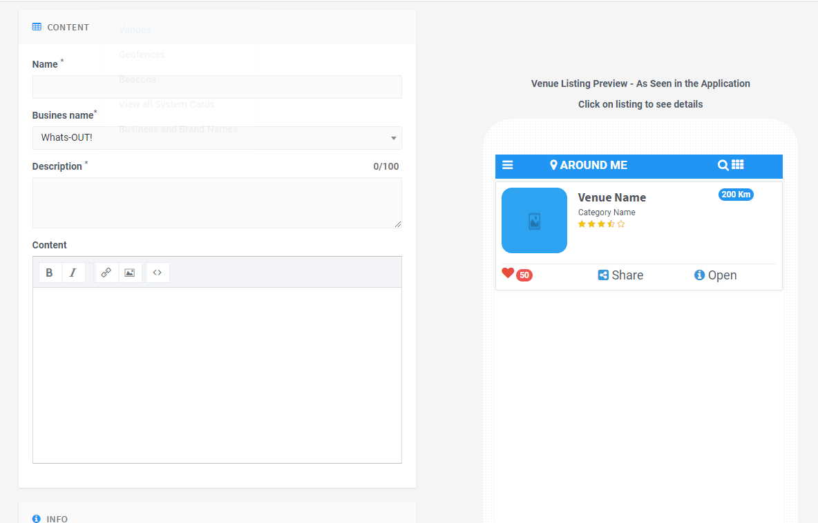The image size is (818, 523).
Task: Click the CONTENT section heading
Action: coord(68,28)
